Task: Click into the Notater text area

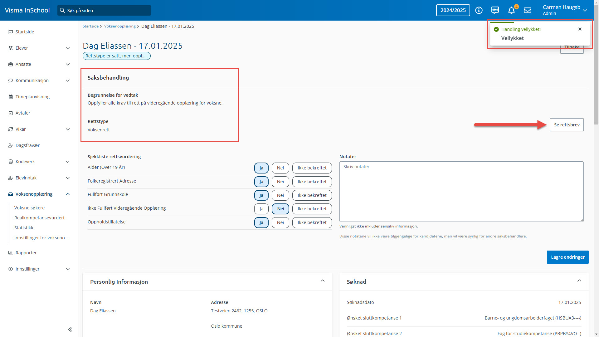Action: click(x=461, y=192)
